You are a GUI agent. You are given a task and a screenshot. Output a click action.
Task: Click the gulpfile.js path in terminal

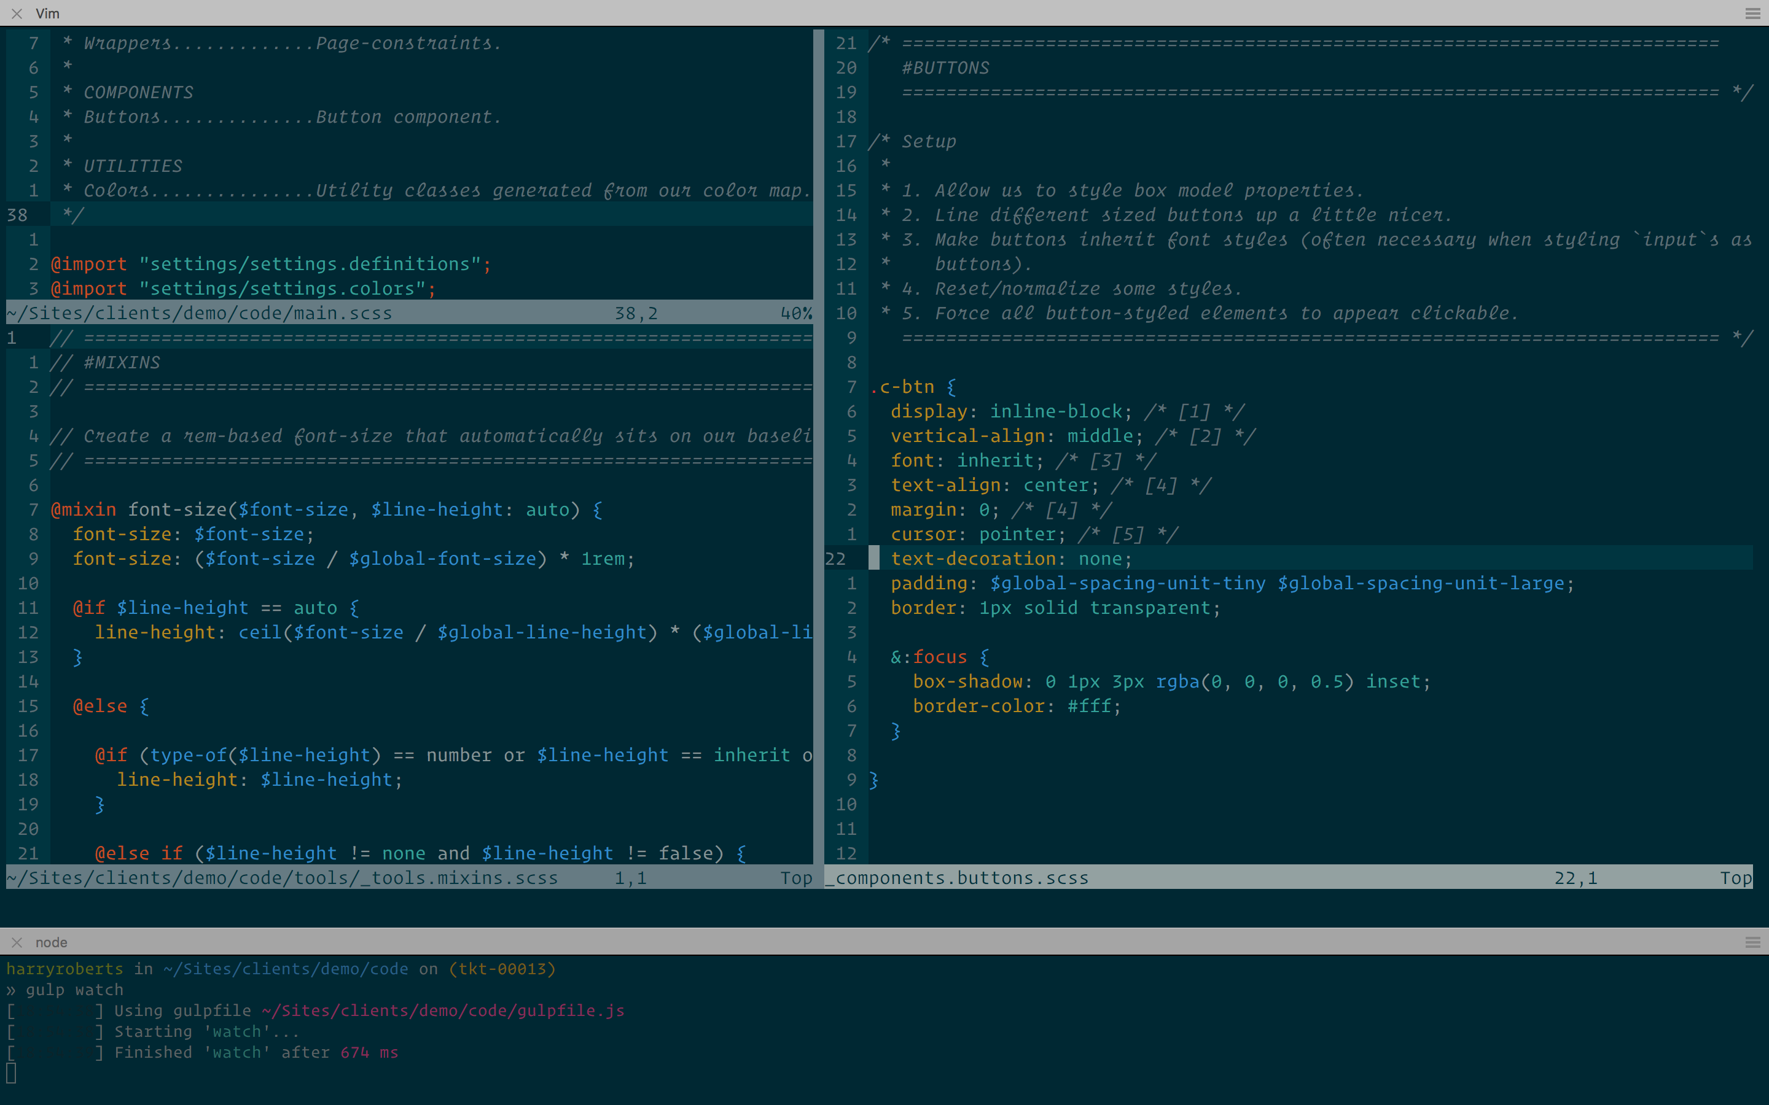pyautogui.click(x=443, y=1010)
